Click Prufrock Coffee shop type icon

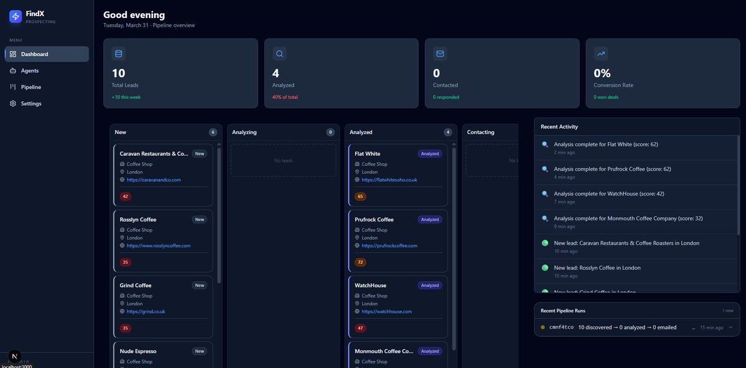pos(357,230)
